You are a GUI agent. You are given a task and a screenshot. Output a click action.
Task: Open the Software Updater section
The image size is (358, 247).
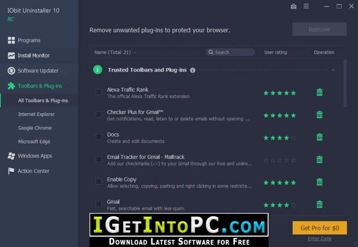38,71
